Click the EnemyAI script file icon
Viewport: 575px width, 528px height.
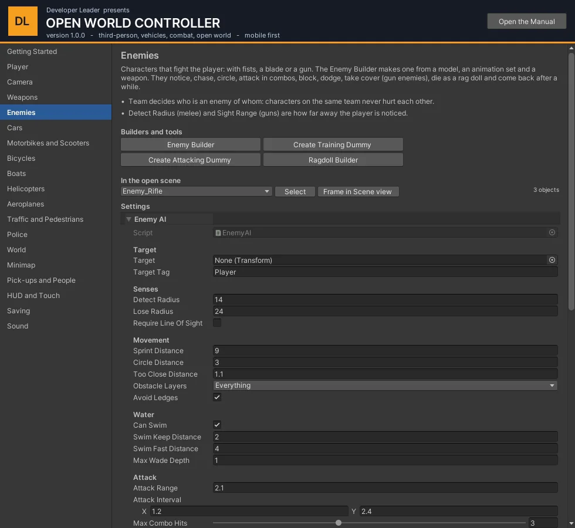pyautogui.click(x=218, y=233)
